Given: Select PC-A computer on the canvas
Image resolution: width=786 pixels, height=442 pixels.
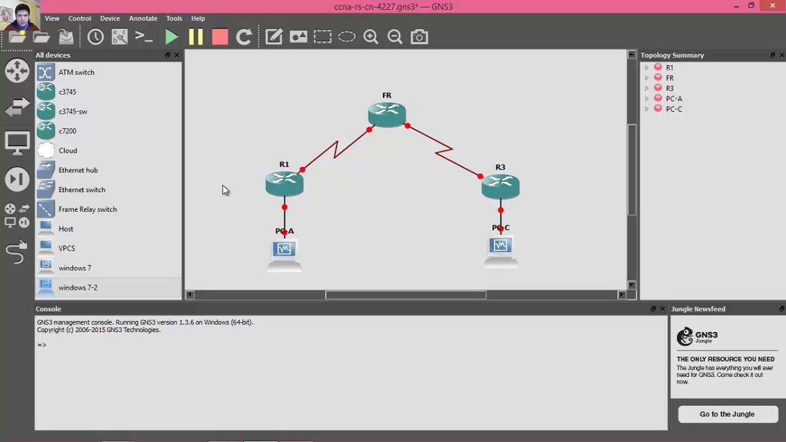Looking at the screenshot, I should pos(284,255).
